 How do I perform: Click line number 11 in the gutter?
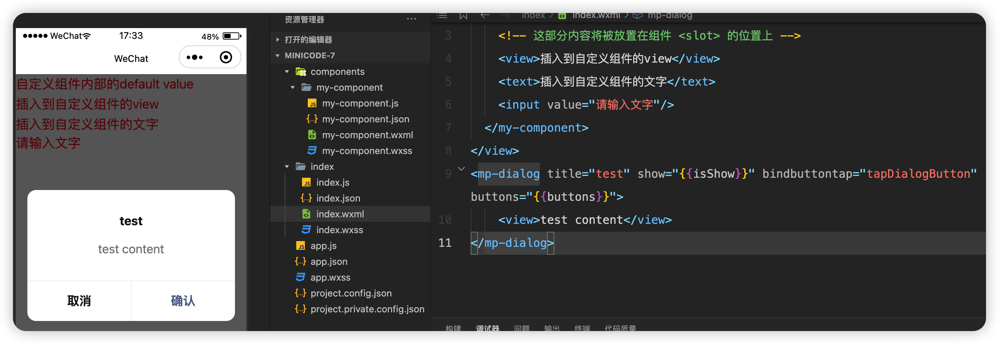[445, 243]
